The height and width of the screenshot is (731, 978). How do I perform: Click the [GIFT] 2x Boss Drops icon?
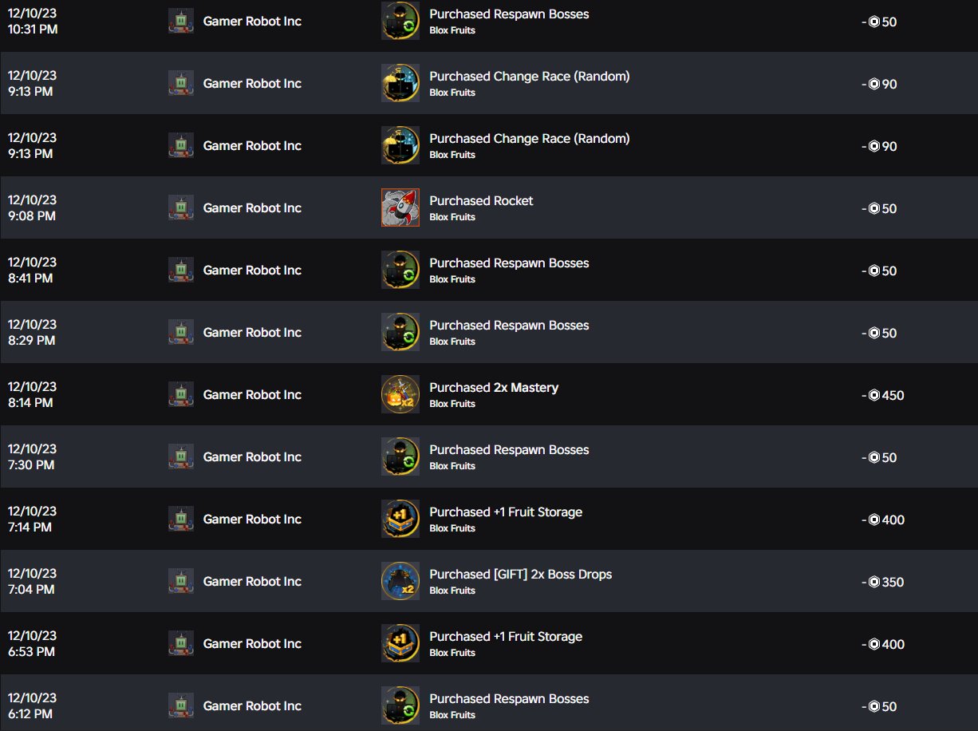[x=400, y=581]
